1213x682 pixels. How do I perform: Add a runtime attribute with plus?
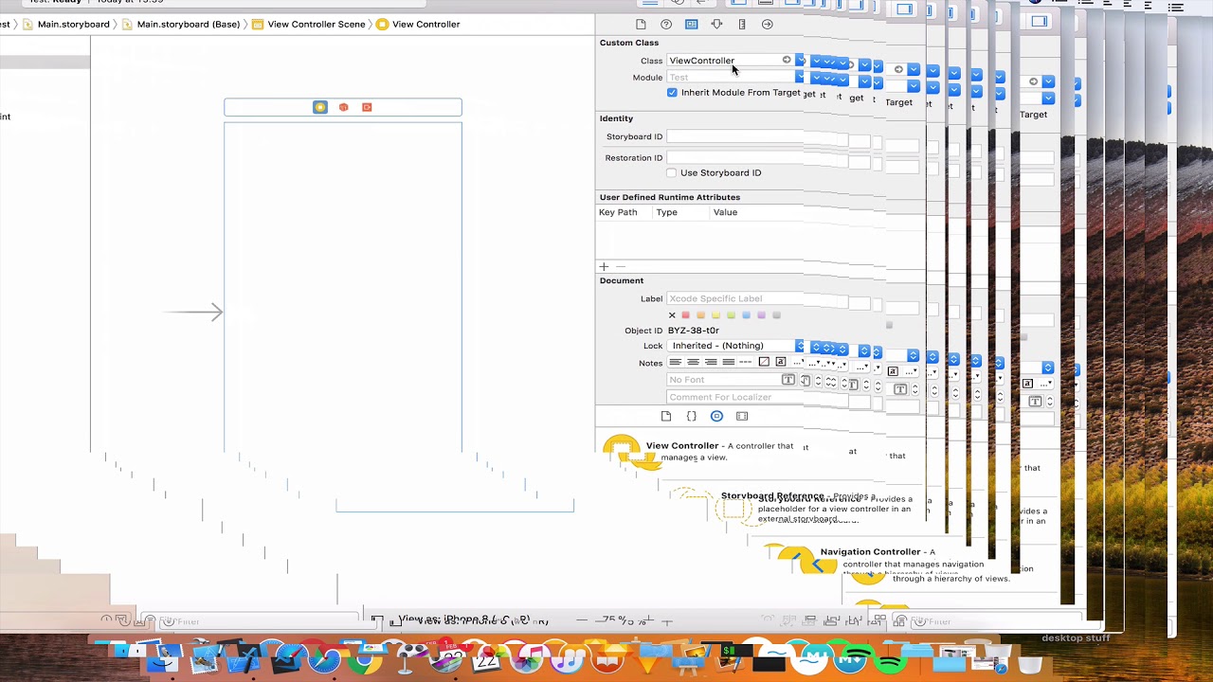point(604,267)
